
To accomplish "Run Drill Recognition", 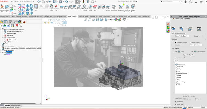I will click(x=114, y=8).
